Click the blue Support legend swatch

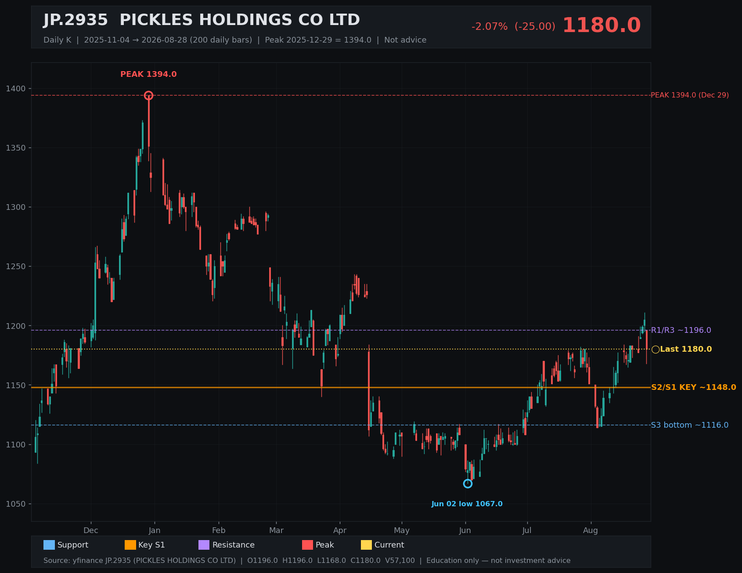[49, 545]
